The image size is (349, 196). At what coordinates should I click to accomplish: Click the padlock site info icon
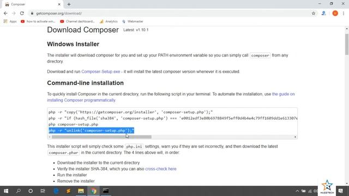pos(32,13)
